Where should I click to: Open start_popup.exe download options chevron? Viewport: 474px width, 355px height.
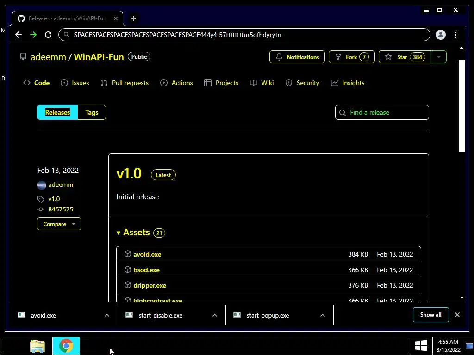point(323,315)
